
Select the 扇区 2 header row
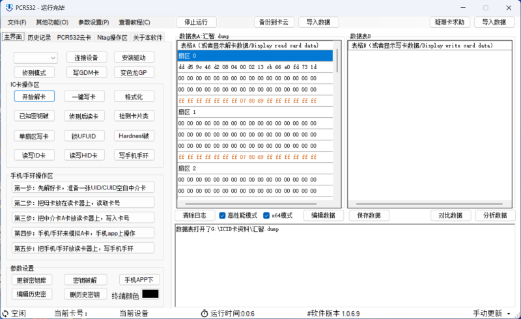255,168
